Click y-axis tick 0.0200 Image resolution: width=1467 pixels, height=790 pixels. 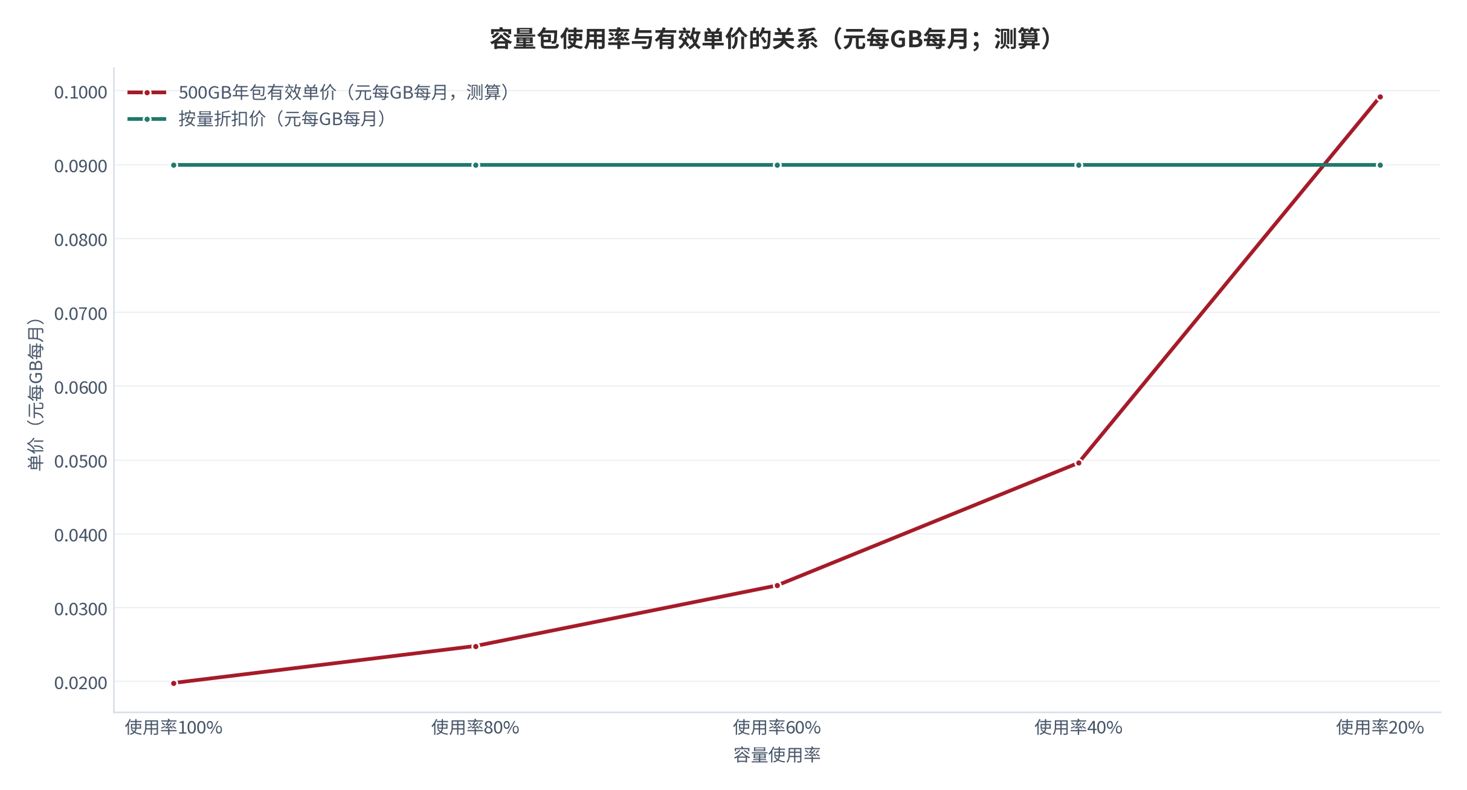(81, 683)
